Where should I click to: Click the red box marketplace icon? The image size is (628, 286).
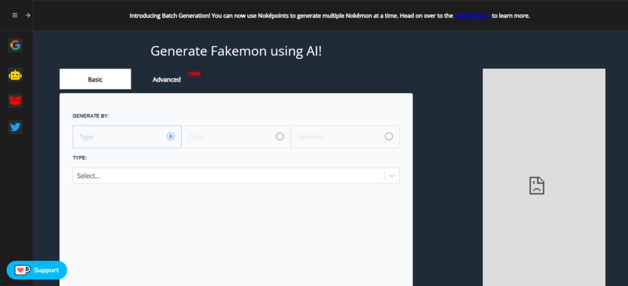[15, 100]
